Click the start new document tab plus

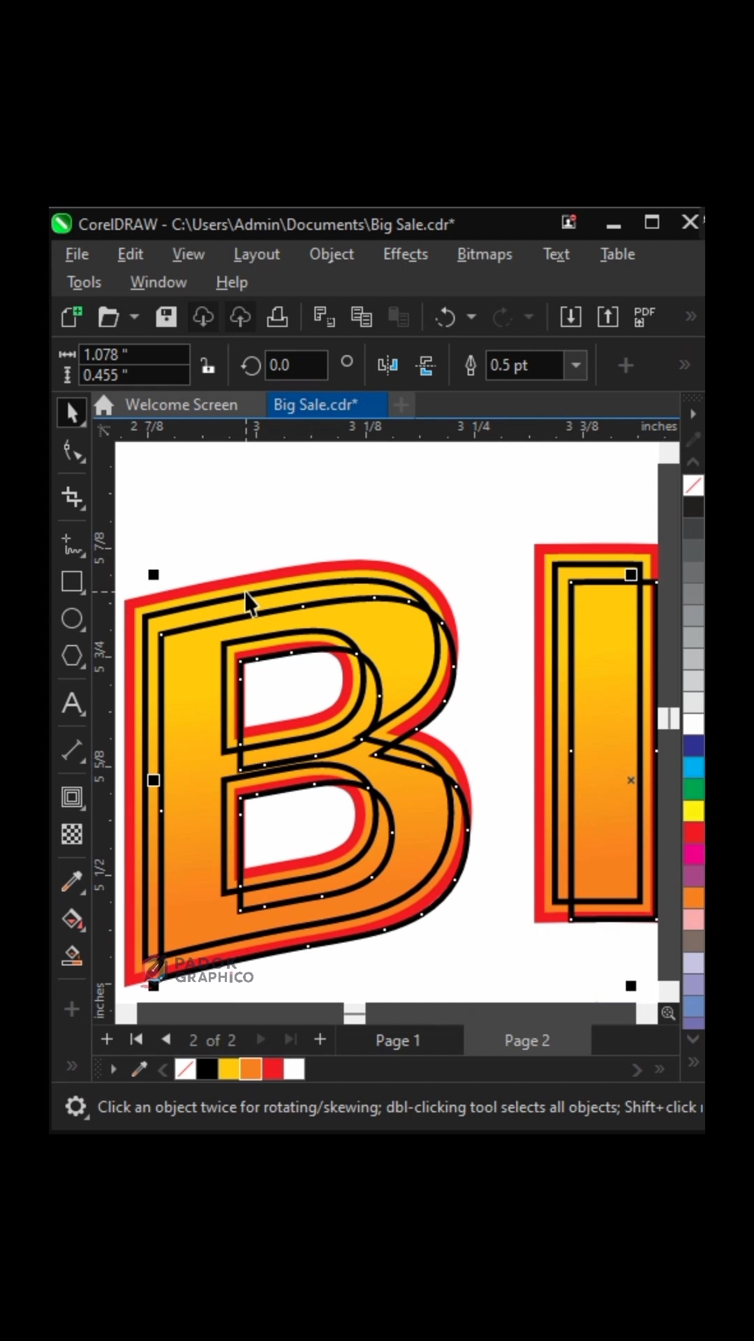click(401, 404)
